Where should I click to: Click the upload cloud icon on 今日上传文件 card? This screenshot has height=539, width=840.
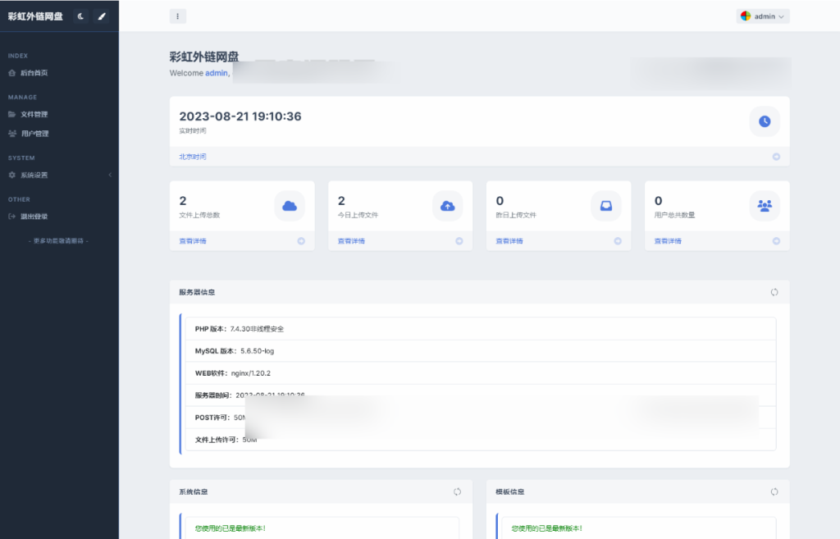448,206
